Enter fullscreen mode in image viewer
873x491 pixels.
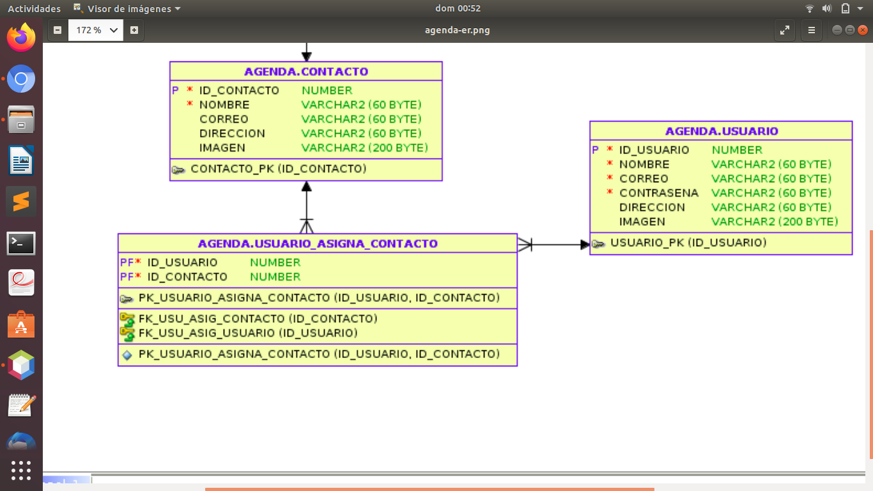click(x=785, y=30)
